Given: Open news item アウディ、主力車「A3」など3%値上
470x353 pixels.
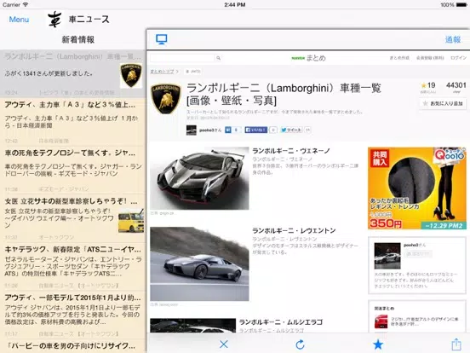Looking at the screenshot, I should (72, 122).
